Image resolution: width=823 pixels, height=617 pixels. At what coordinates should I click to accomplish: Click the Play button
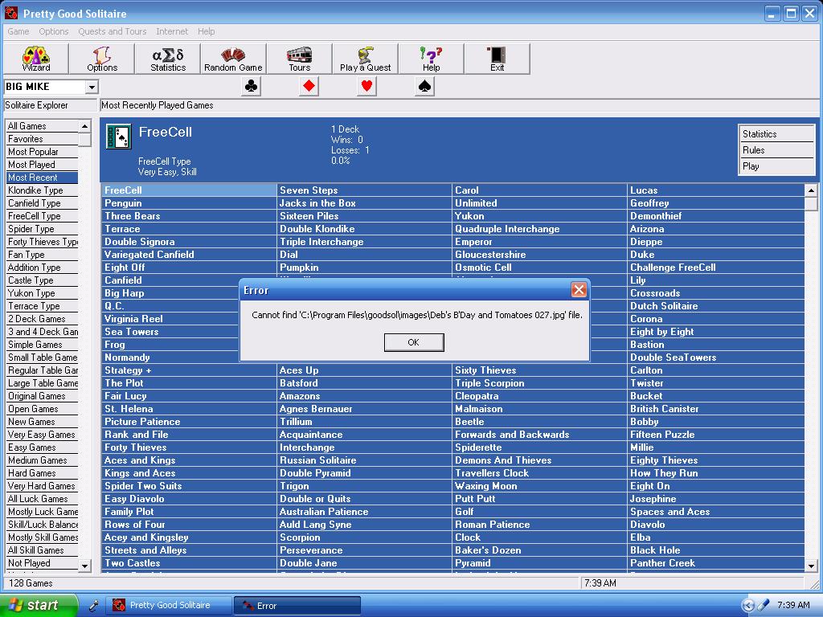(776, 166)
